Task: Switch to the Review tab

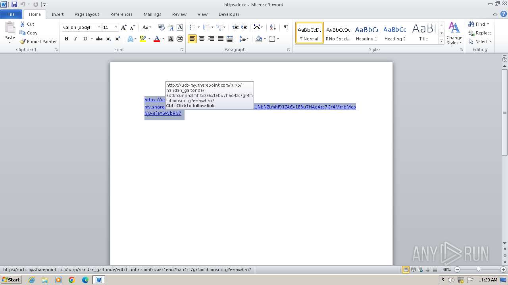Action: (x=179, y=14)
